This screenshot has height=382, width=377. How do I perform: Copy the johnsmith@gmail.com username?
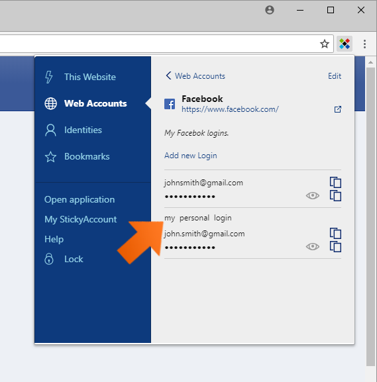pos(335,182)
